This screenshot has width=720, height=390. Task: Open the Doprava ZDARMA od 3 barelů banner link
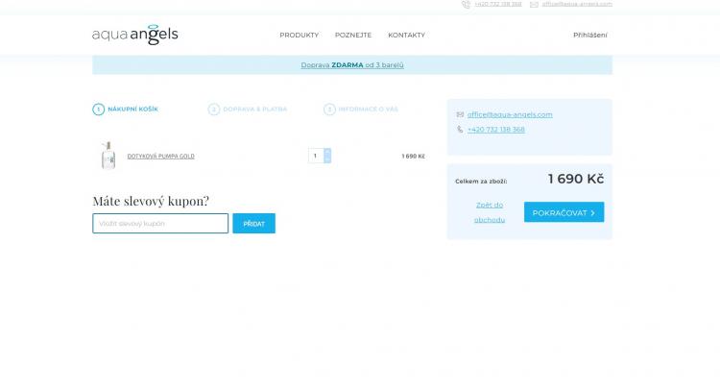[352, 65]
